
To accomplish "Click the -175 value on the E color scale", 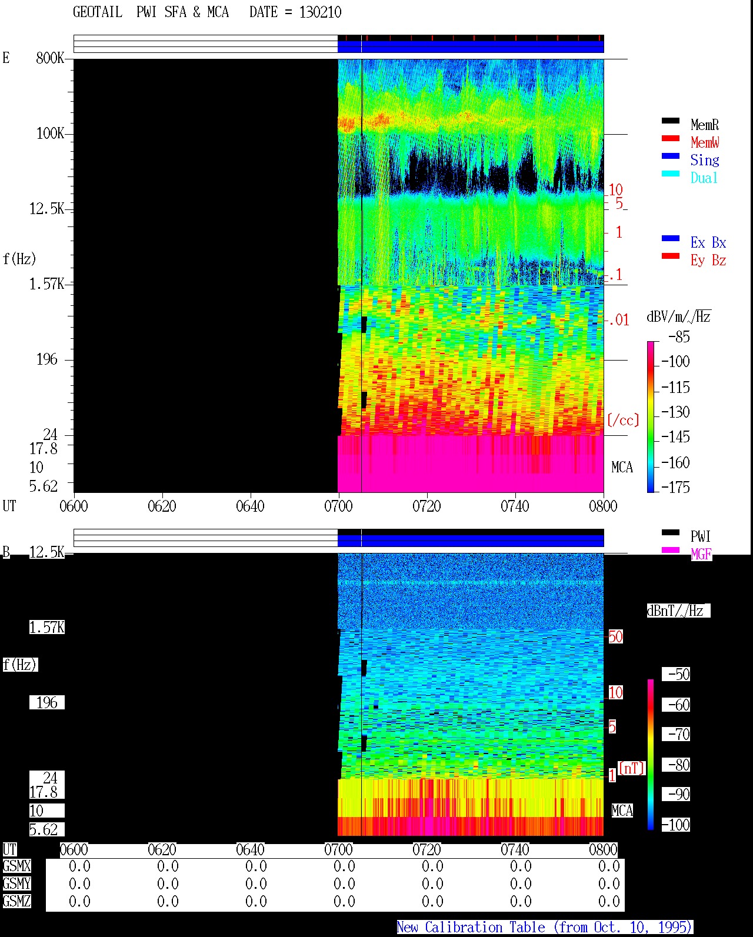I will point(675,487).
